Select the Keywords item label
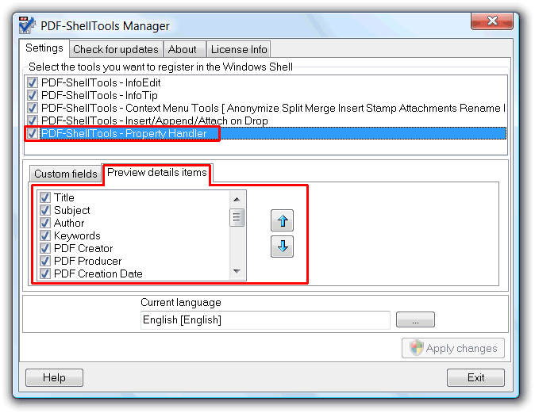 click(x=77, y=235)
